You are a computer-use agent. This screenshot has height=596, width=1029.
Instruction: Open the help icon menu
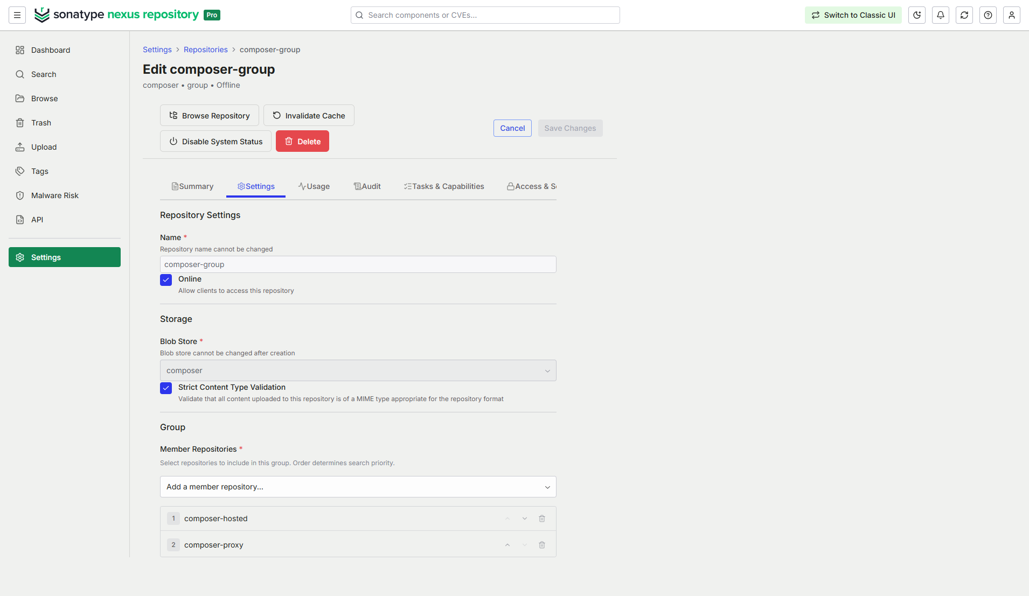tap(988, 15)
